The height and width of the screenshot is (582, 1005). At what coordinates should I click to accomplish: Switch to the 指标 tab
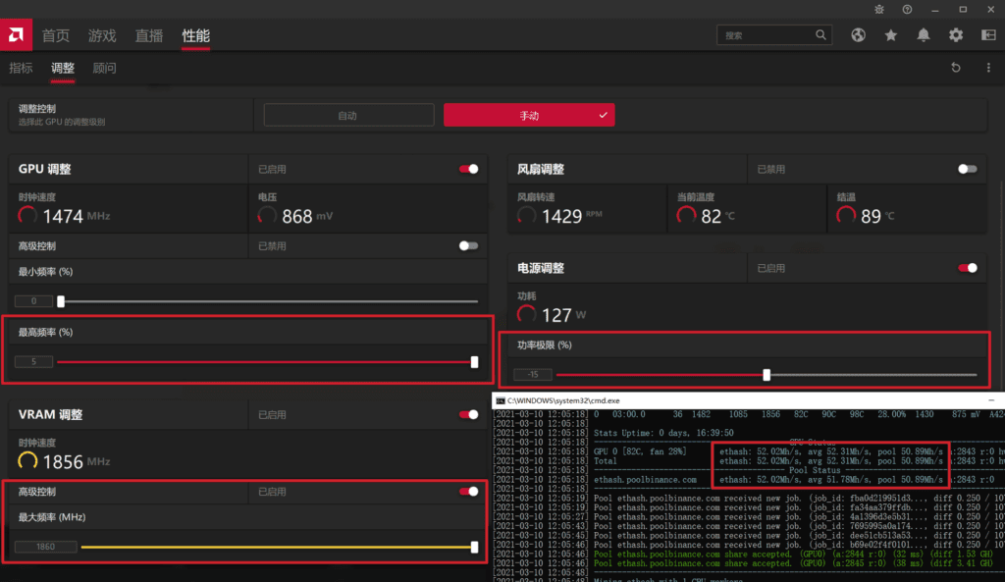(x=20, y=68)
